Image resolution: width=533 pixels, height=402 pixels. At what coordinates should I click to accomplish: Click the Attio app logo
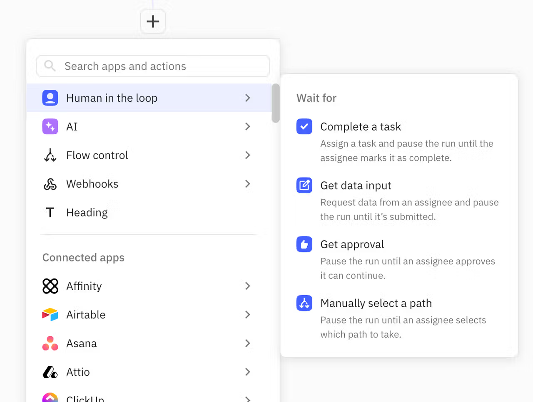pyautogui.click(x=50, y=372)
